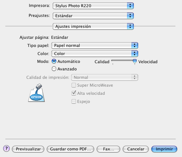The height and width of the screenshot is (157, 182).
Task: Toggle the Alta velocidad checkbox
Action: 74,93
